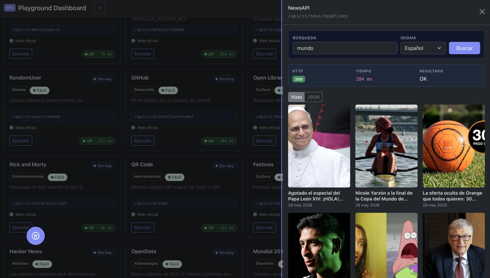
Task: Click the Búsqueda input containing mundo
Action: 345,48
